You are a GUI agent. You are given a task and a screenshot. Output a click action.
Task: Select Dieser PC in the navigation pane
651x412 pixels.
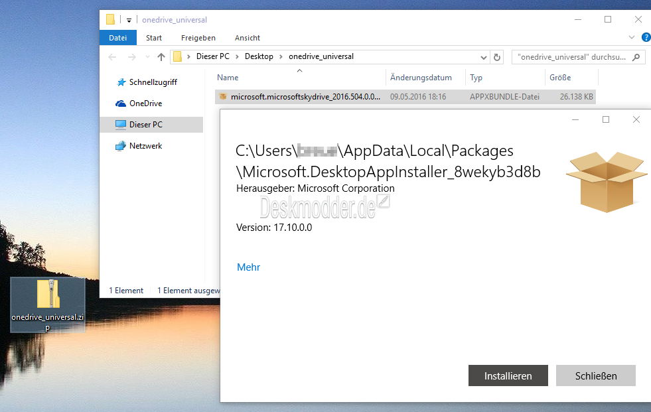(151, 125)
